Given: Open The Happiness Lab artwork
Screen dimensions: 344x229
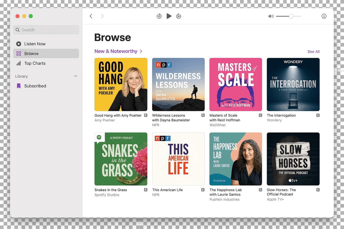Looking at the screenshot, I should pos(236,159).
